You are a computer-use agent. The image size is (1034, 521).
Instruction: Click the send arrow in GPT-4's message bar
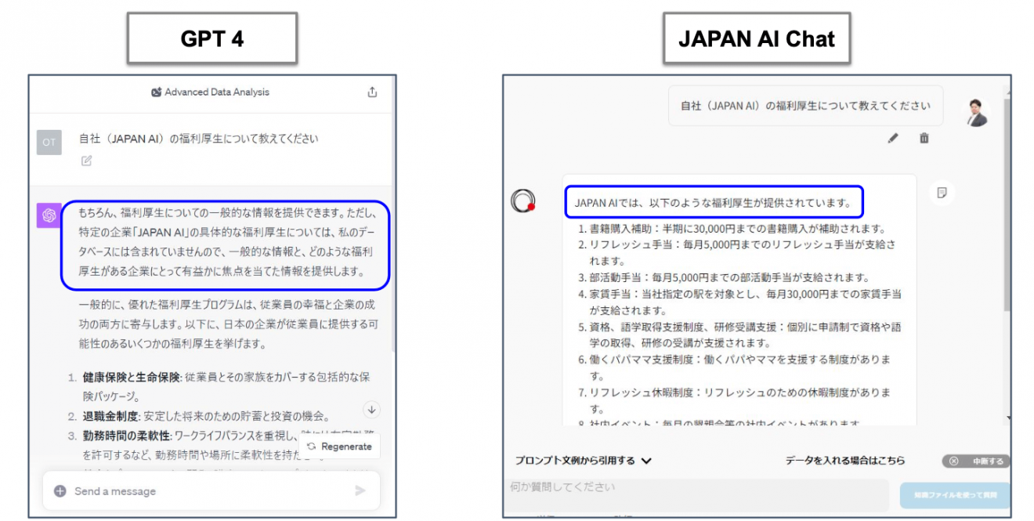360,490
